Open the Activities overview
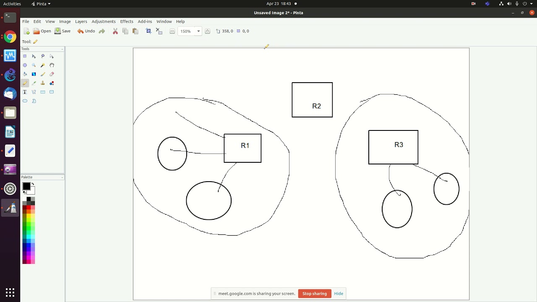Image resolution: width=537 pixels, height=302 pixels. tap(12, 4)
